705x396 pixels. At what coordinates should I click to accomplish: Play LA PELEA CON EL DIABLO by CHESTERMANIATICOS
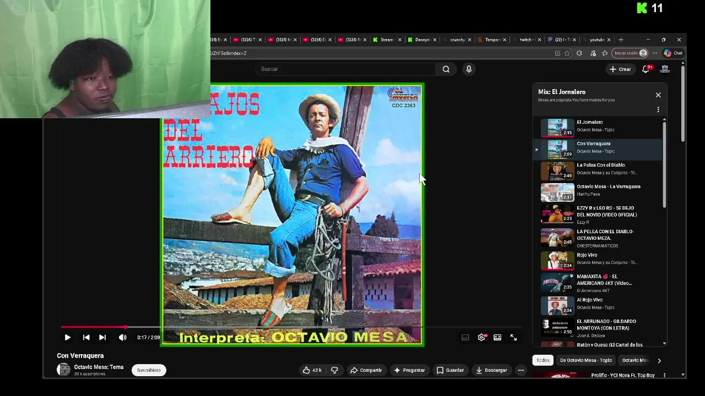tap(599, 238)
